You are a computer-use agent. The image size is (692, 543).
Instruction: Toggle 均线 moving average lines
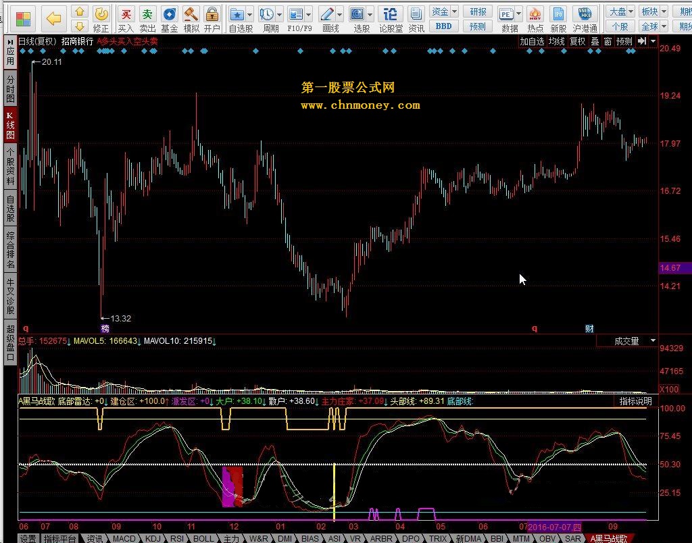coord(557,41)
